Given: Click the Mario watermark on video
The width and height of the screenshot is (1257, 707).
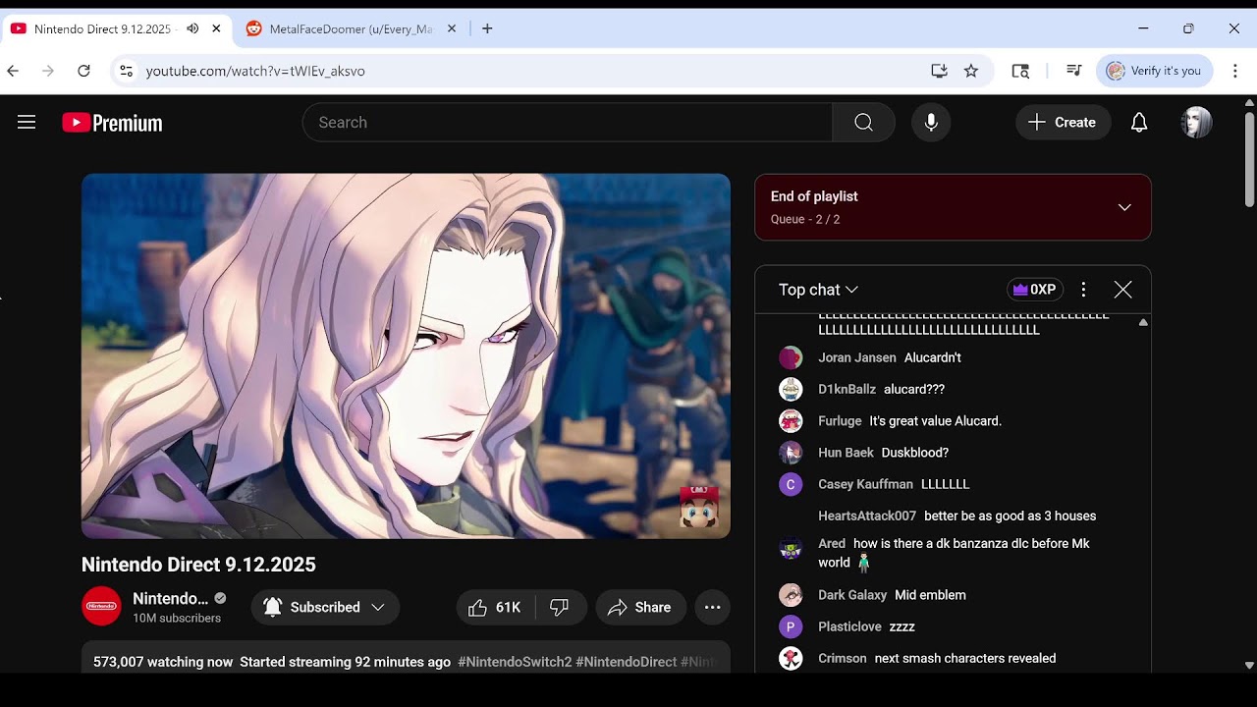Looking at the screenshot, I should point(698,507).
